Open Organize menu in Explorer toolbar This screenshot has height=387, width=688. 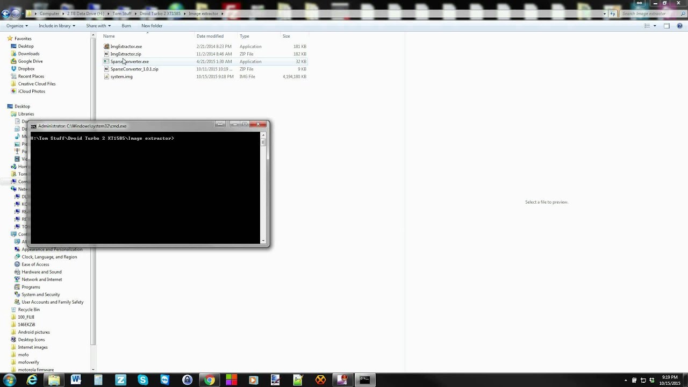coord(17,26)
